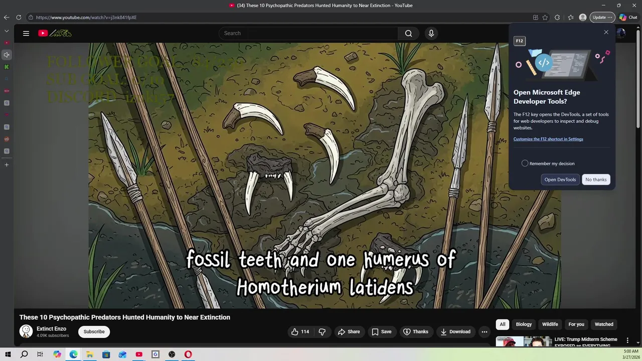Dislike the video with thumbs-down icon
The height and width of the screenshot is (361, 642).
click(322, 332)
